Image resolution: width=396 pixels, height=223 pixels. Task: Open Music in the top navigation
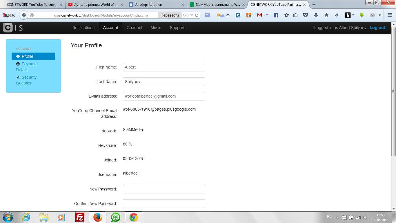pyautogui.click(x=156, y=28)
